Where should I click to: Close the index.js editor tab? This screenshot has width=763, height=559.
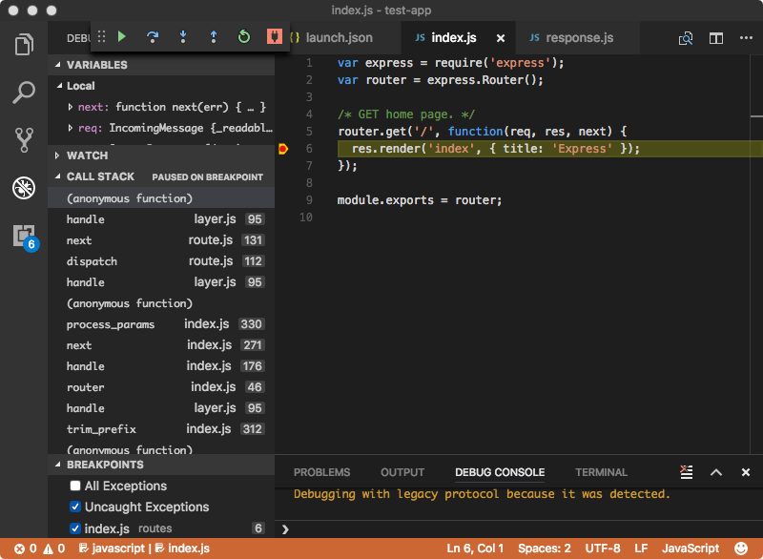click(500, 38)
